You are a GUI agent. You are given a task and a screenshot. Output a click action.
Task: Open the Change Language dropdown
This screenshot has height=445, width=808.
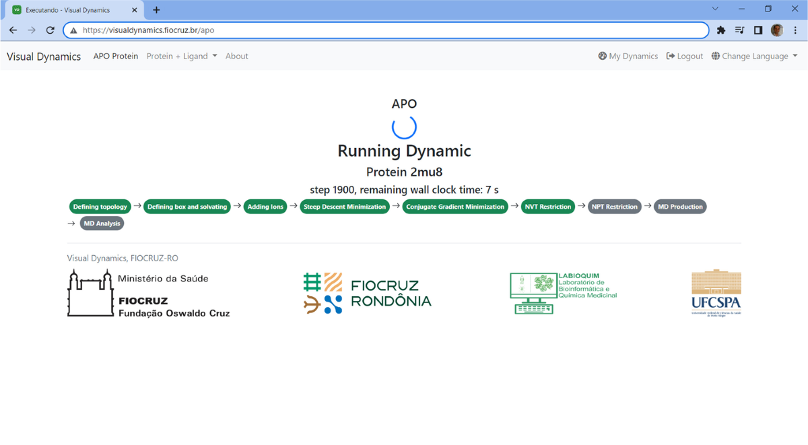pyautogui.click(x=754, y=57)
